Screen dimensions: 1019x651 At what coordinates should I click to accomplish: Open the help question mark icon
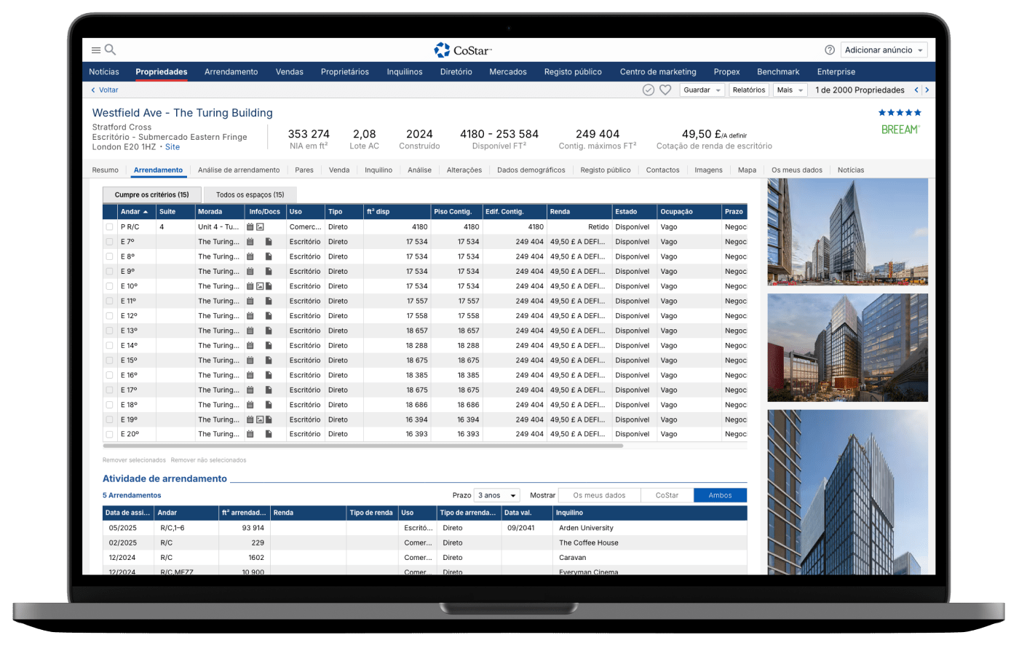click(x=829, y=50)
